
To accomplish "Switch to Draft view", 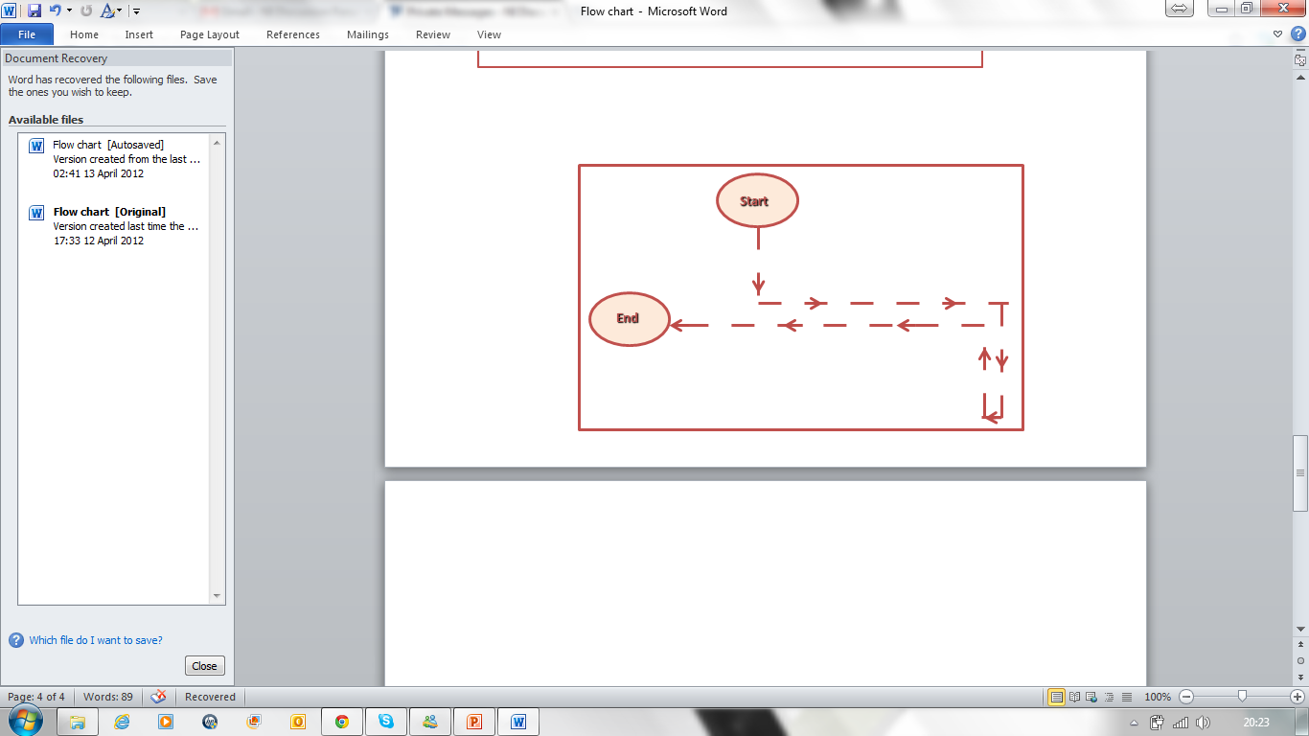I will [1127, 697].
